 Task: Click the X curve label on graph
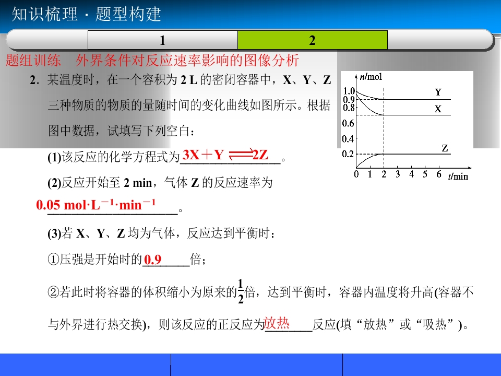point(438,109)
